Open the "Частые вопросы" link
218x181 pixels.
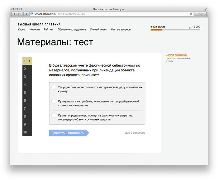coord(121,30)
